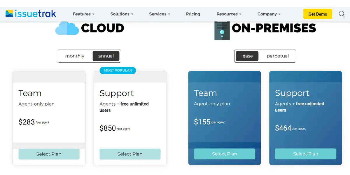This screenshot has width=350, height=175.
Task: Click the ON-PREMISES heading
Action: pos(274,28)
